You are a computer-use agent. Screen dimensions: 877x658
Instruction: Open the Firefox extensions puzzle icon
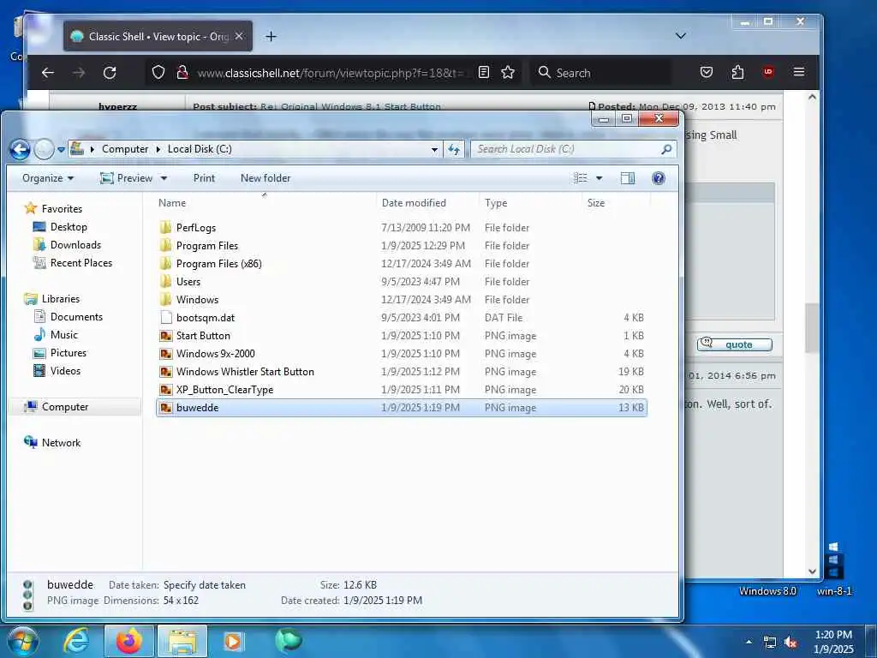click(737, 72)
